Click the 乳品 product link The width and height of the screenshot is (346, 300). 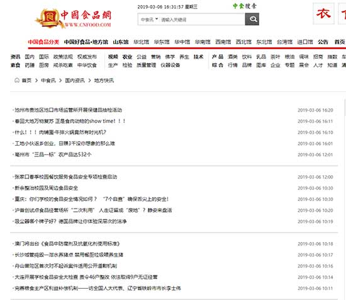click(261, 57)
